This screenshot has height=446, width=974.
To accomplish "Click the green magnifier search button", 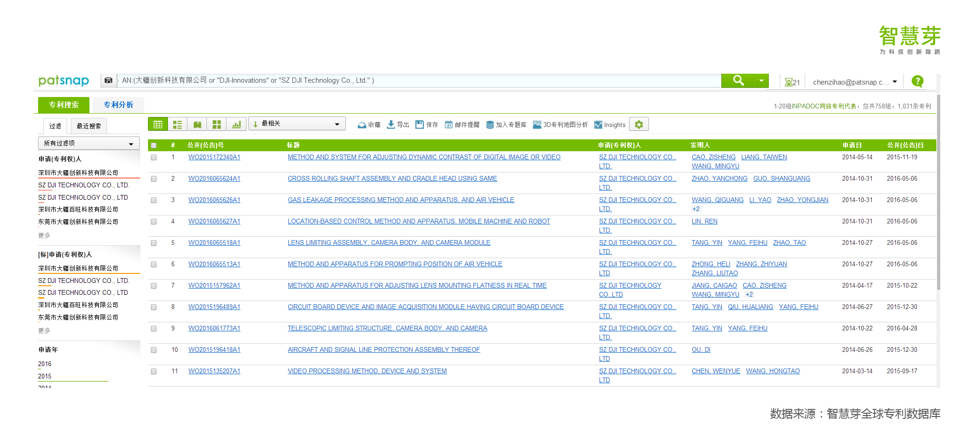I will tap(738, 80).
